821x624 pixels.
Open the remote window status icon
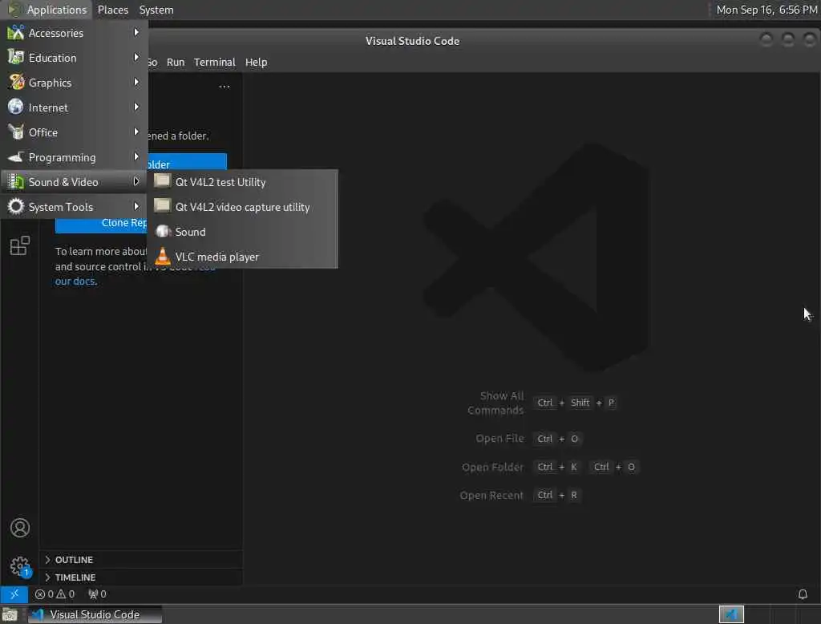pyautogui.click(x=14, y=594)
